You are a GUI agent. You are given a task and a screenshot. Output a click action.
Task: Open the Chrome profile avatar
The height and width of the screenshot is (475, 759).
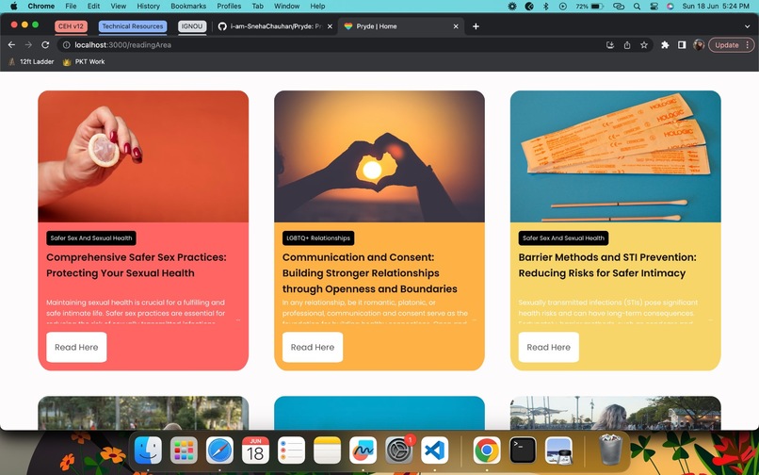tap(699, 45)
